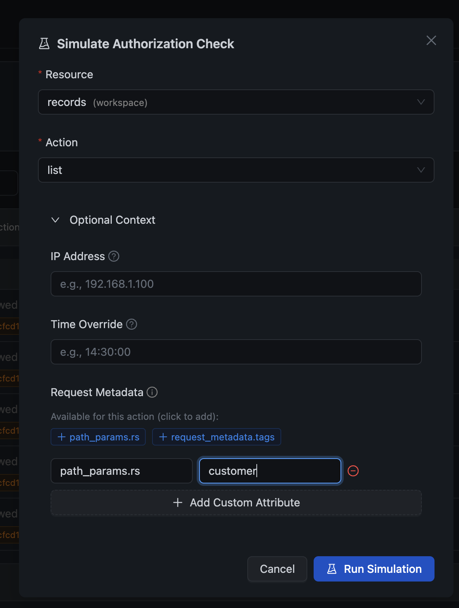Click the customer attribute value field
459x608 pixels.
pyautogui.click(x=270, y=471)
